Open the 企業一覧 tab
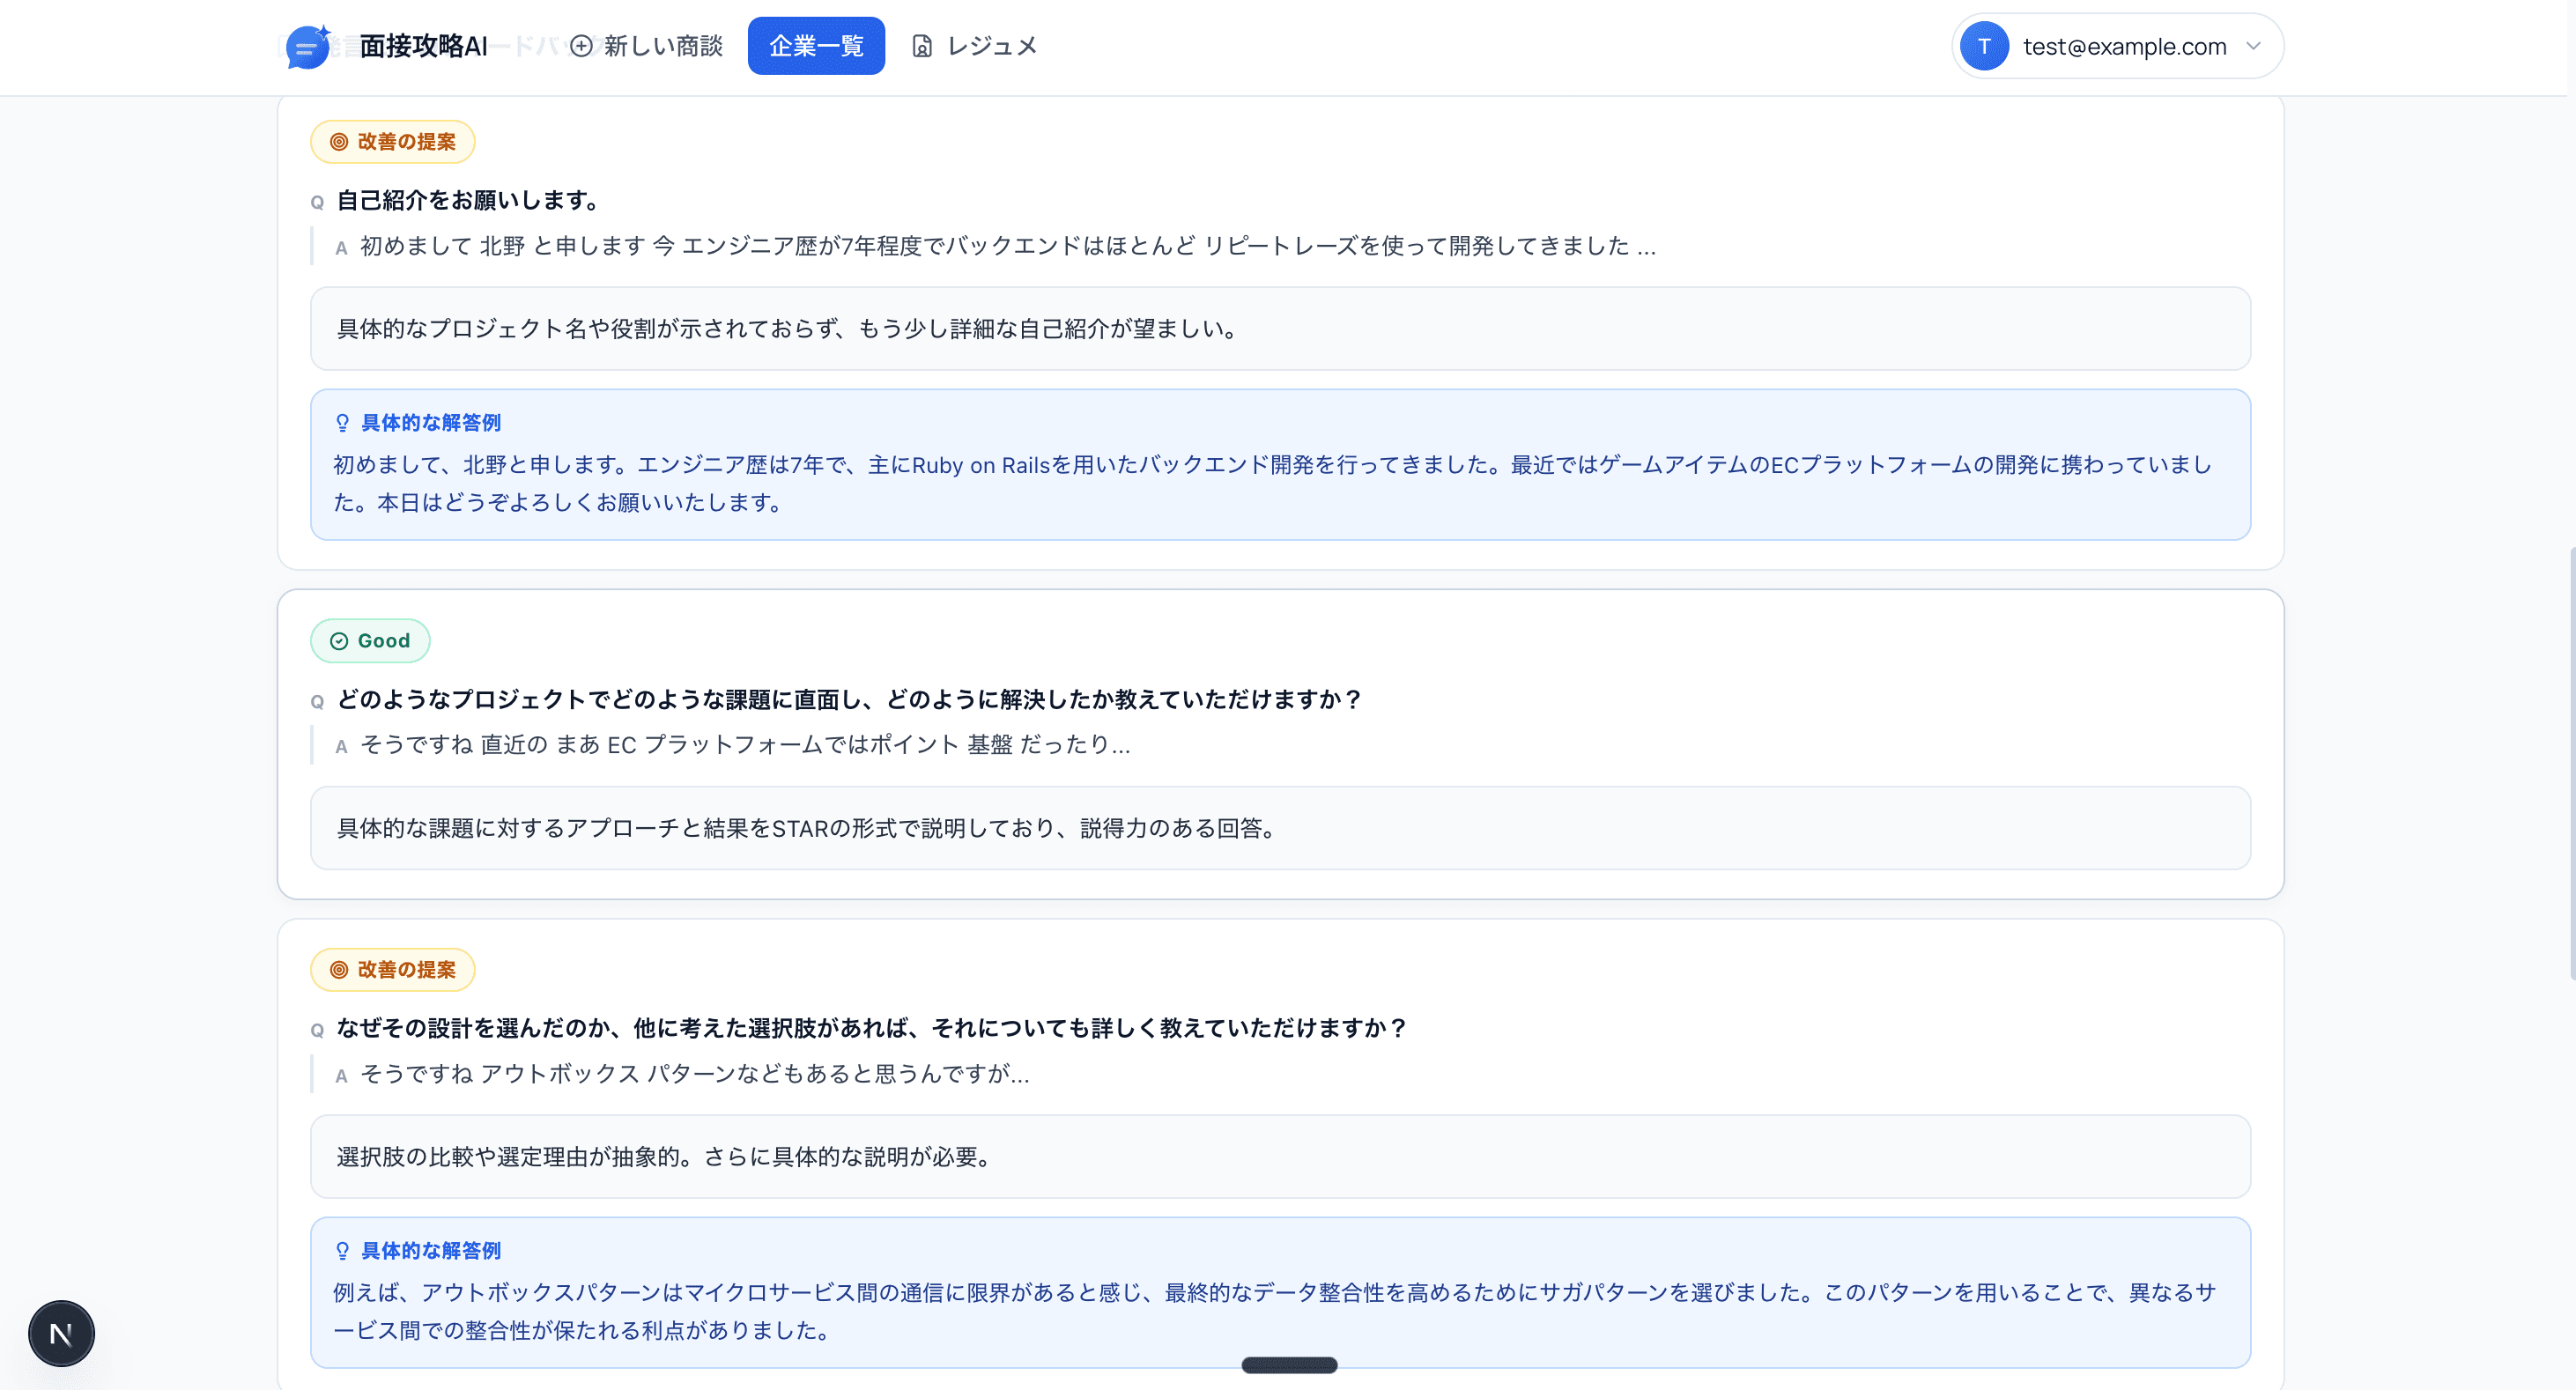The height and width of the screenshot is (1390, 2576). (x=816, y=46)
